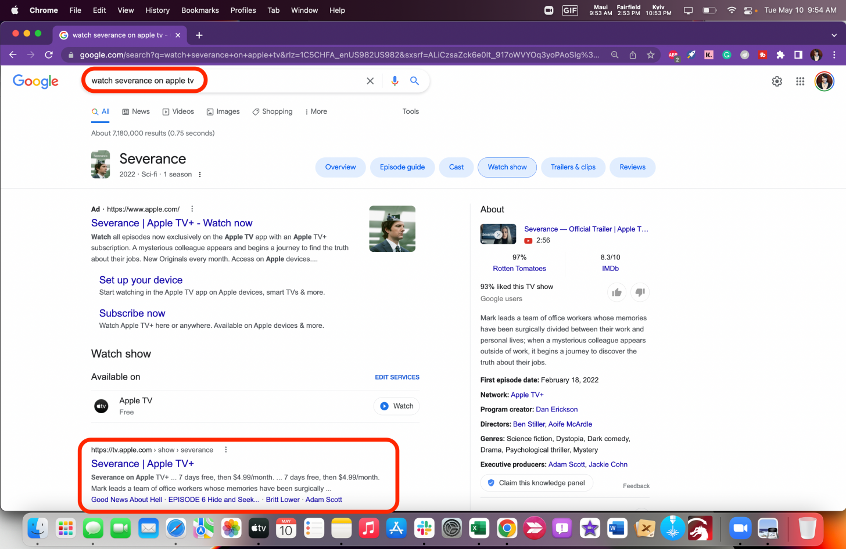
Task: Select the Overview chip
Action: click(340, 167)
